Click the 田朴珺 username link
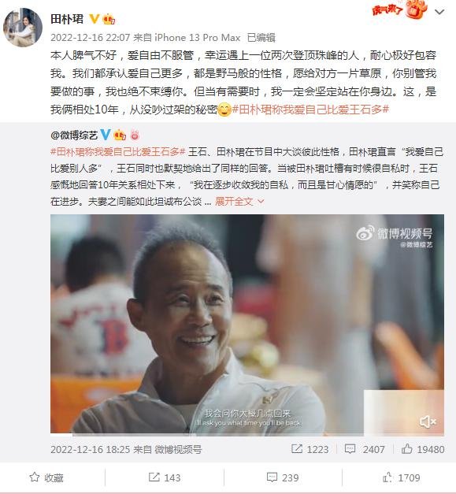Viewport: 456px width, 494px height. pyautogui.click(x=67, y=19)
